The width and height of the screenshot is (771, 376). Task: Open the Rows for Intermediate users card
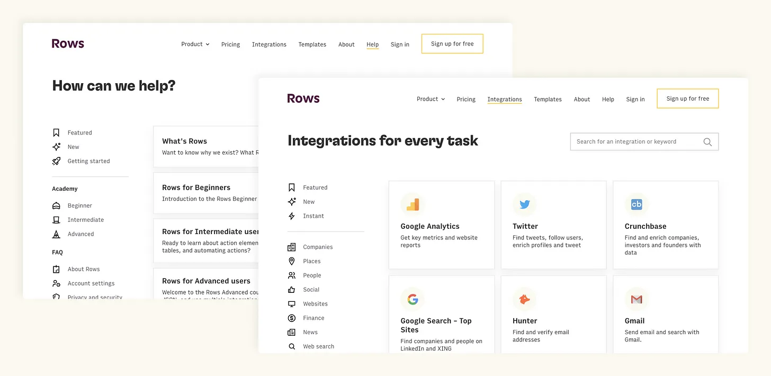tap(206, 241)
